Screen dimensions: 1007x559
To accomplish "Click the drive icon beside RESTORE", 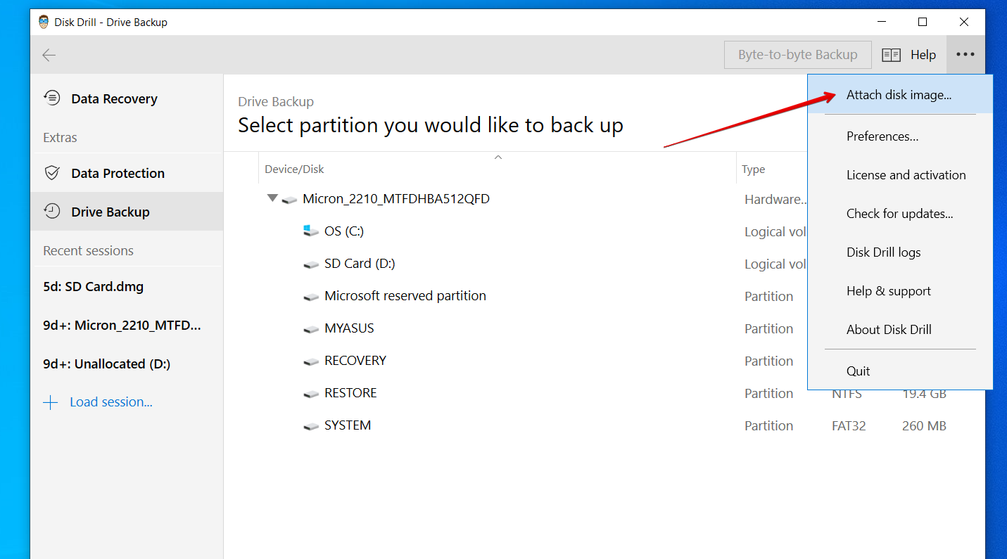I will point(311,394).
